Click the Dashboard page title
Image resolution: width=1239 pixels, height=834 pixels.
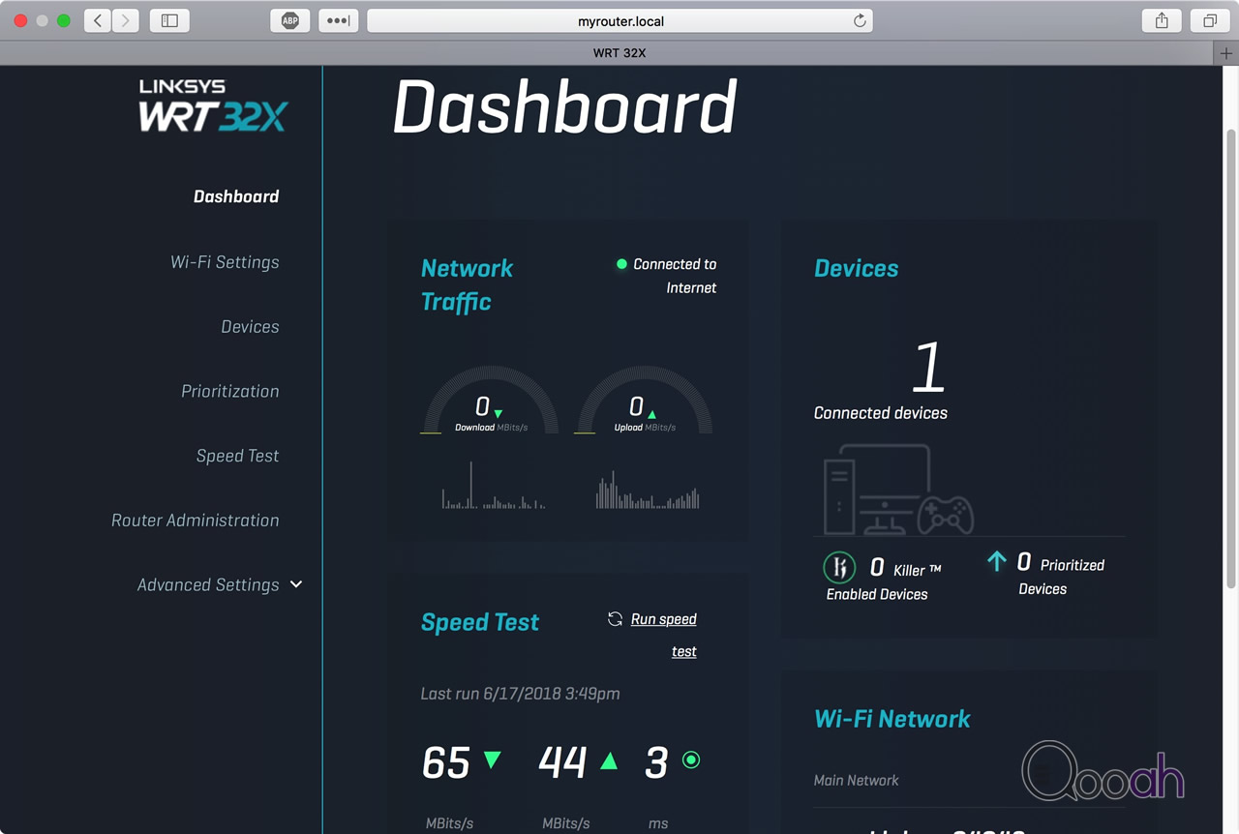[565, 106]
